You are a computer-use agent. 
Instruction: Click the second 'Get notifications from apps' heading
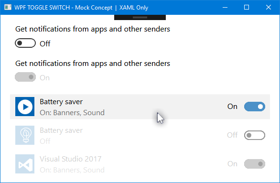[x=93, y=64]
